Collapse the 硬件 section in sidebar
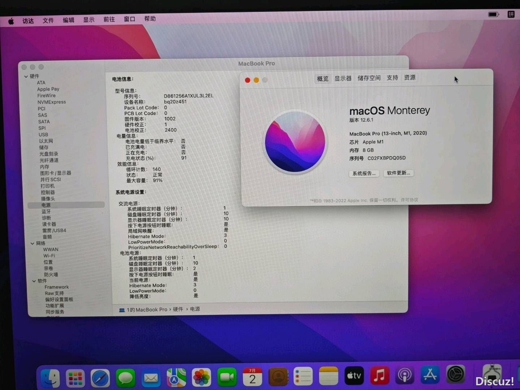The height and width of the screenshot is (390, 520). click(26, 77)
